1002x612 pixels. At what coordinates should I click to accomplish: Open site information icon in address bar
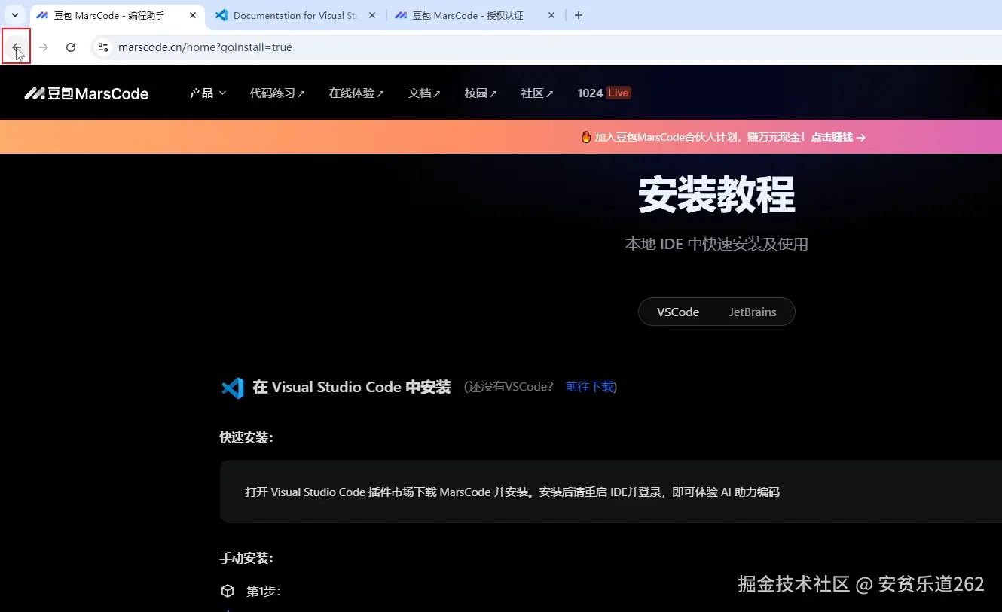[x=104, y=47]
